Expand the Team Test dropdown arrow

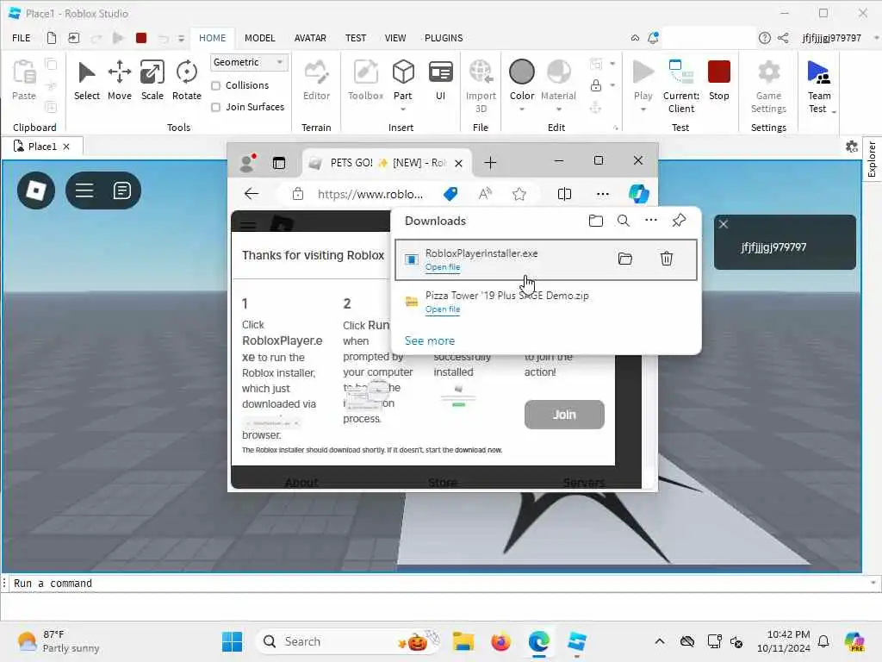coord(834,112)
